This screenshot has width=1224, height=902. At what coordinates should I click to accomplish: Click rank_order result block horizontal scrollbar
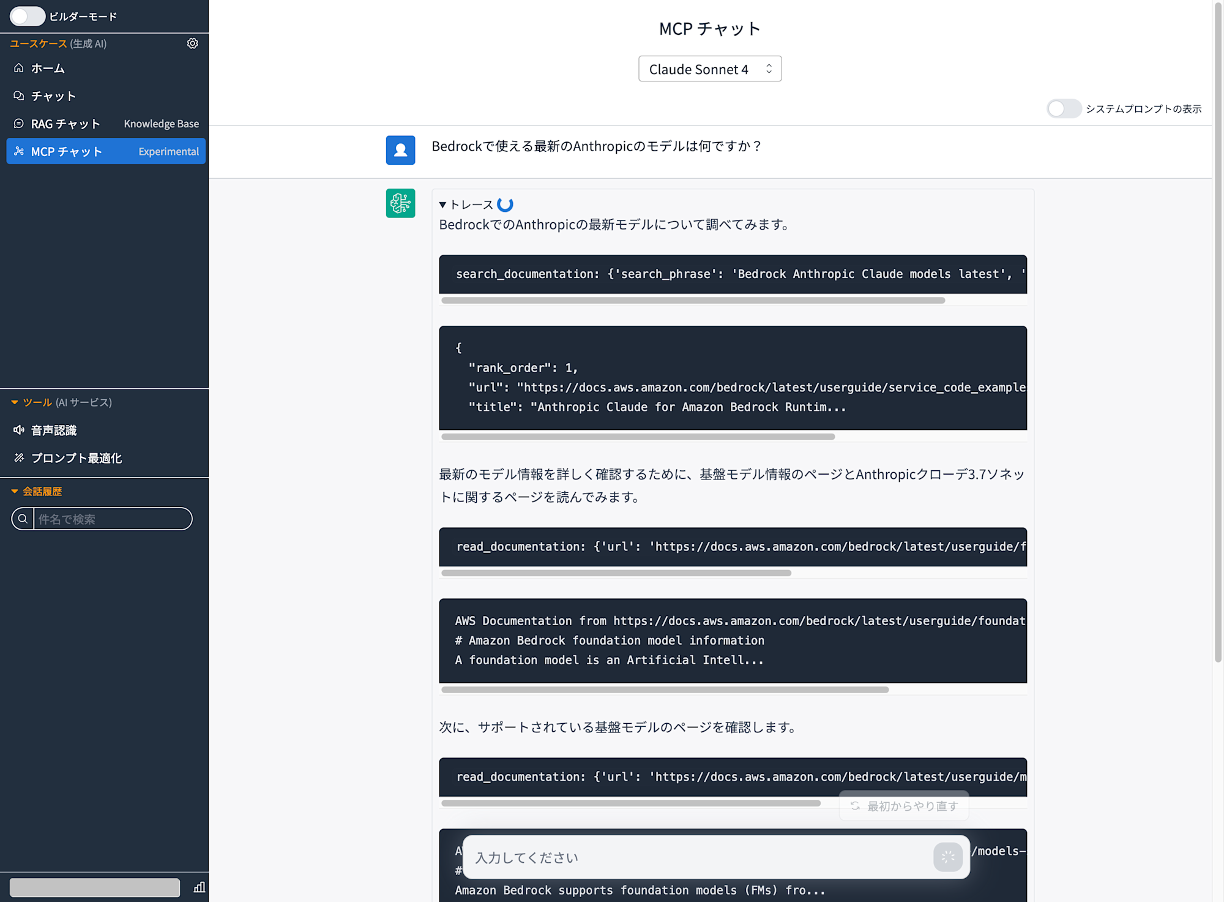638,437
